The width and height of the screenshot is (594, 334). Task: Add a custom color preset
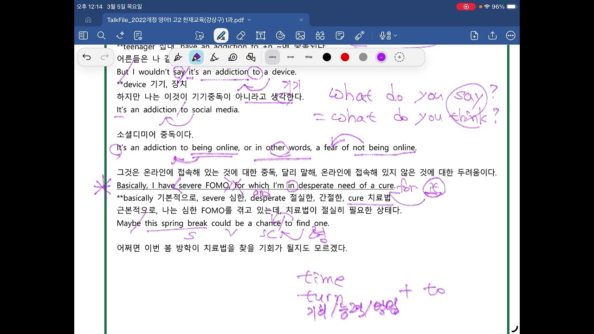pos(400,57)
